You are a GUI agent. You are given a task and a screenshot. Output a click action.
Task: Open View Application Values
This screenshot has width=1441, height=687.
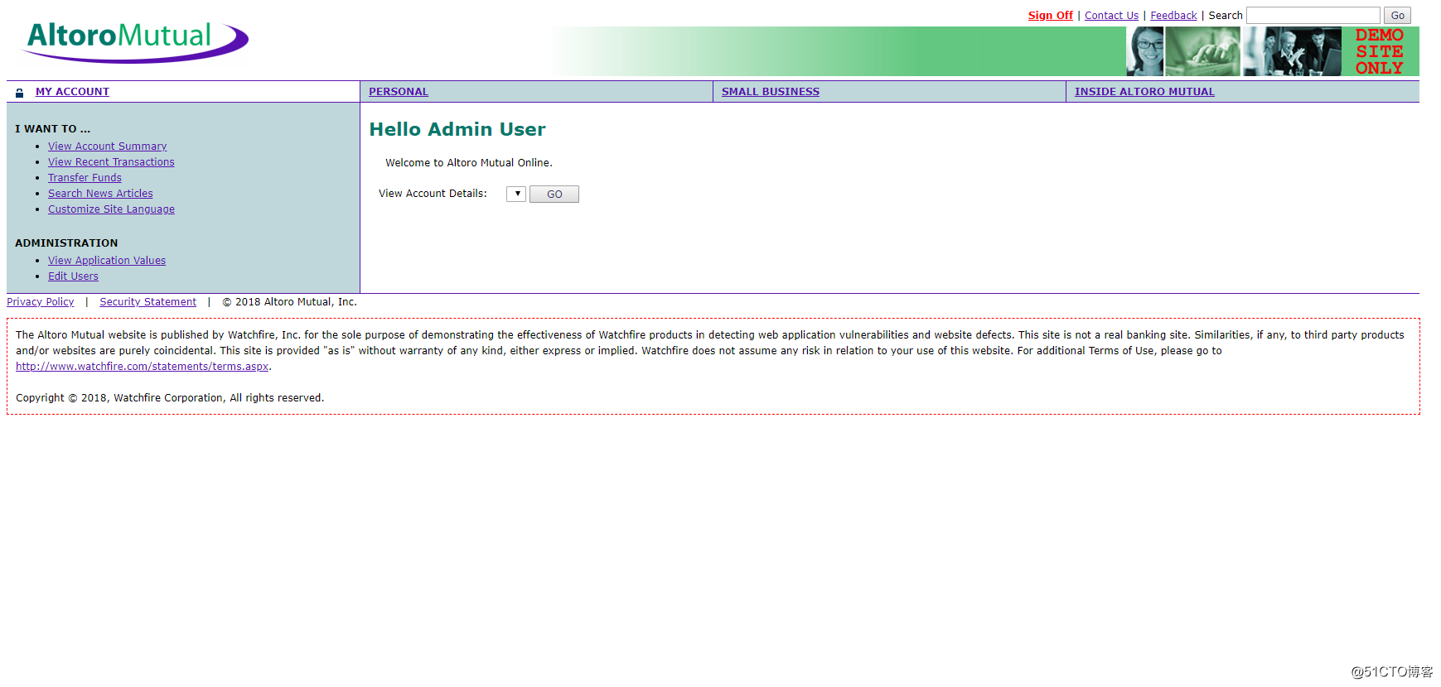click(x=107, y=261)
